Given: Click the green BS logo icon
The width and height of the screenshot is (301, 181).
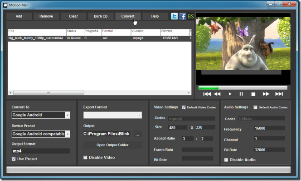Looking at the screenshot, I should (190, 16).
